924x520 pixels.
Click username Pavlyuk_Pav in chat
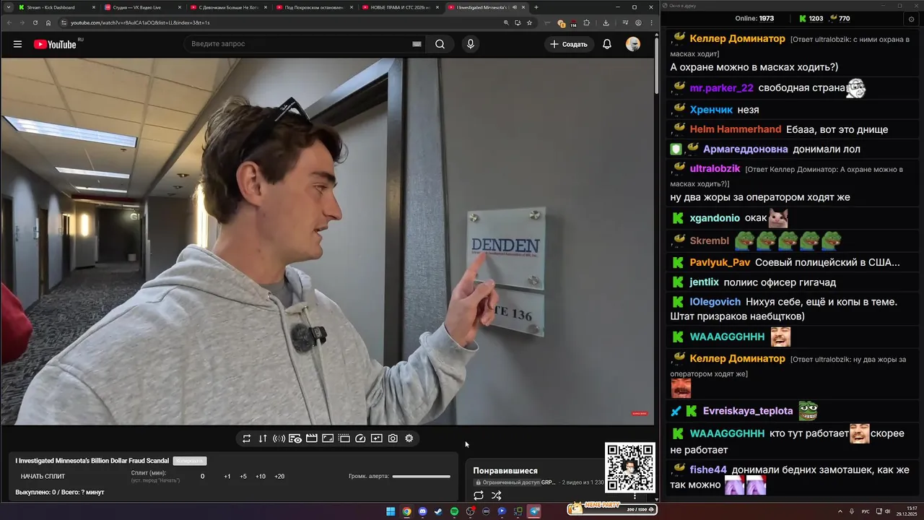(x=719, y=263)
